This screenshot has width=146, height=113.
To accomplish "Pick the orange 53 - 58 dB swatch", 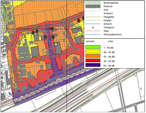I will (x=93, y=56).
